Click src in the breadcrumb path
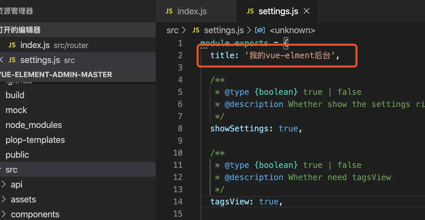This screenshot has height=220, width=425. 172,30
